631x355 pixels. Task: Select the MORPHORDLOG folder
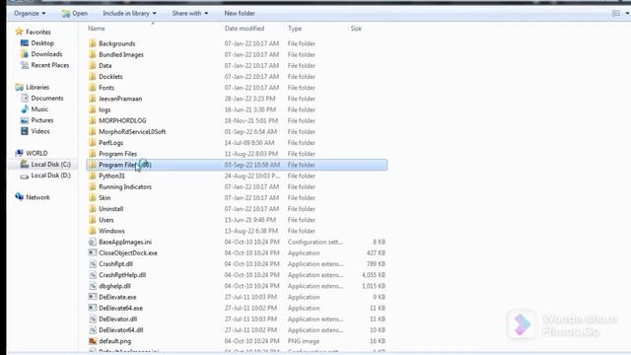(x=122, y=120)
